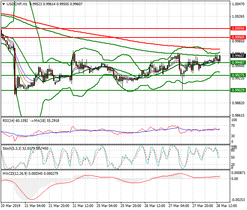Image resolution: width=247 pixels, height=210 pixels.
Task: Click the black current price label 0.99607
Action: [238, 56]
